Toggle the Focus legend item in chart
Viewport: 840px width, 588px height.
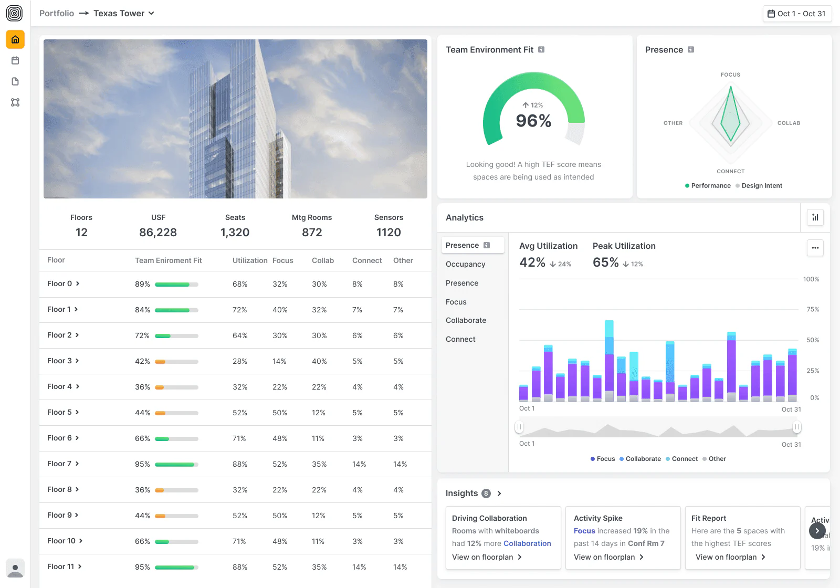pos(603,459)
